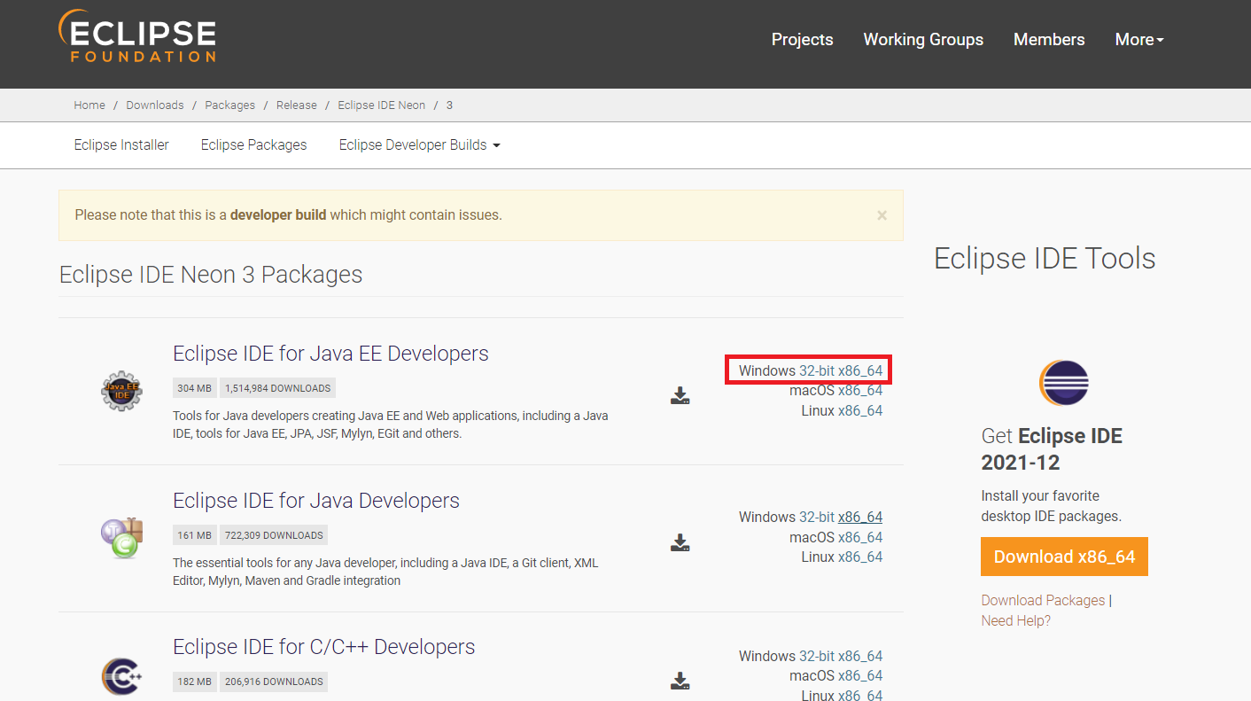Expand the Eclipse Developer Builds dropdown

pos(419,144)
